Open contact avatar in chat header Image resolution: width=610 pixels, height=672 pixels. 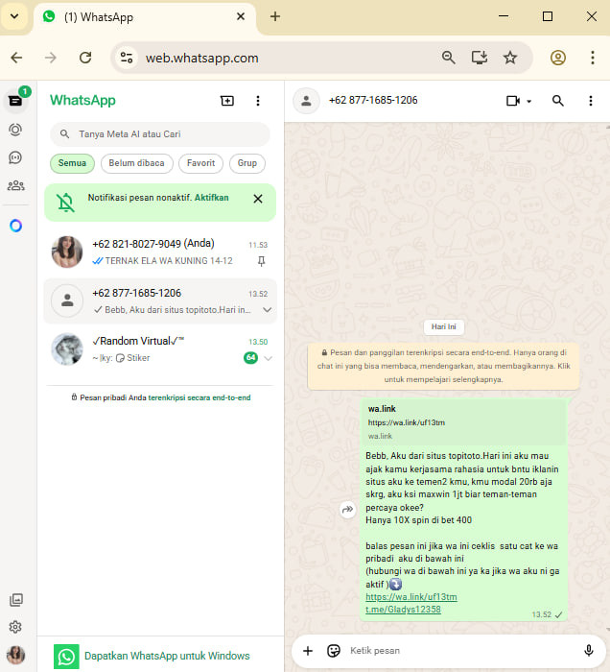(x=306, y=101)
